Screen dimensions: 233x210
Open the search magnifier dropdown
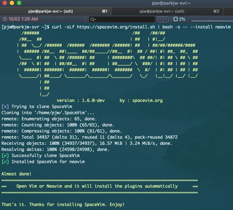(93, 19)
